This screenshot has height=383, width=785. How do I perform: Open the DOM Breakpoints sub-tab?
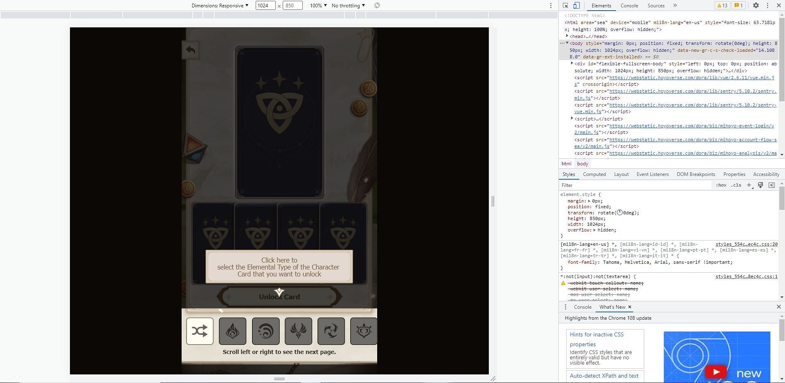coord(696,174)
